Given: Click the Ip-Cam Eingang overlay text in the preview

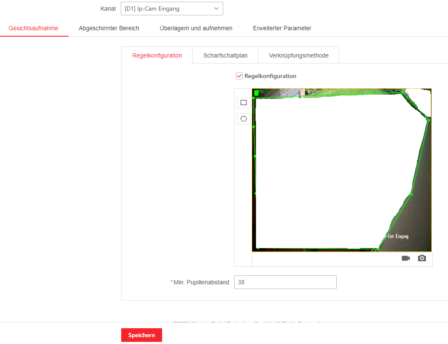Looking at the screenshot, I should [x=396, y=236].
